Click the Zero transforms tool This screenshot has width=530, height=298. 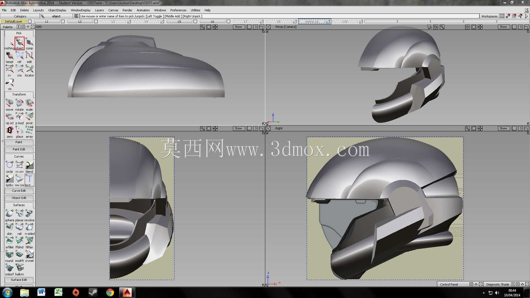click(9, 132)
